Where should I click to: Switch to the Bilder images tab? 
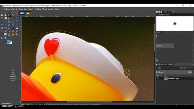(x=170, y=64)
